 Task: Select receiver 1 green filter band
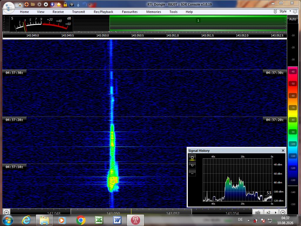pos(198,23)
